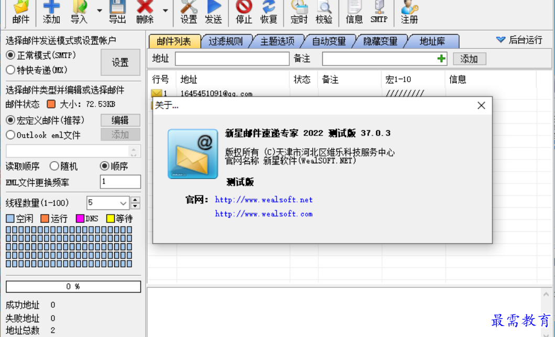Click the 恢复 restore toolbar icon
Image resolution: width=555 pixels, height=337 pixels.
click(x=269, y=13)
